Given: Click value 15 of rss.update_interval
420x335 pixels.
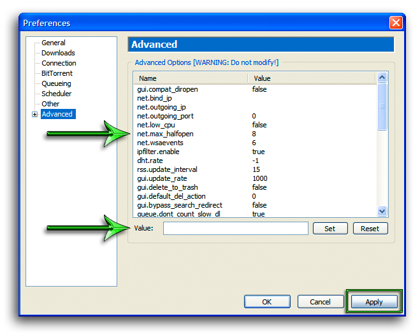Looking at the screenshot, I should [x=256, y=169].
